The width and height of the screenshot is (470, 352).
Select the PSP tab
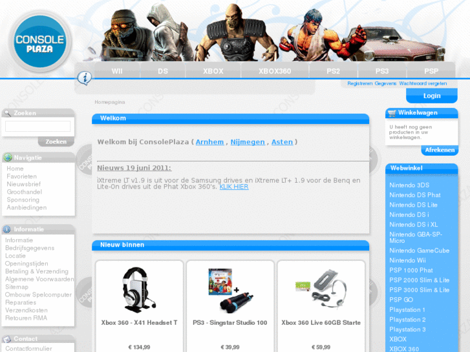coord(431,71)
